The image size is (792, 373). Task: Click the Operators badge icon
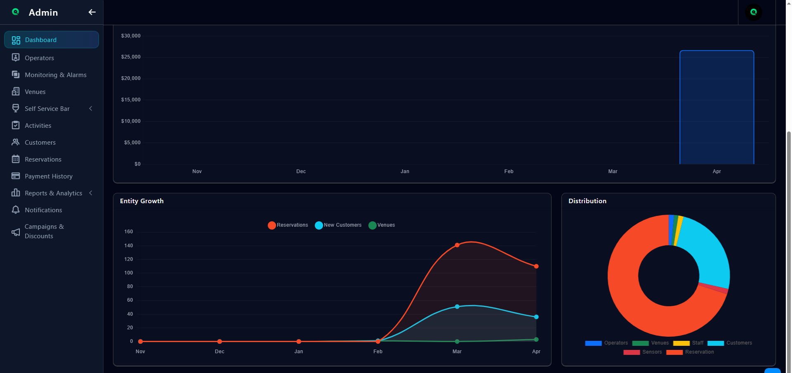tap(16, 58)
